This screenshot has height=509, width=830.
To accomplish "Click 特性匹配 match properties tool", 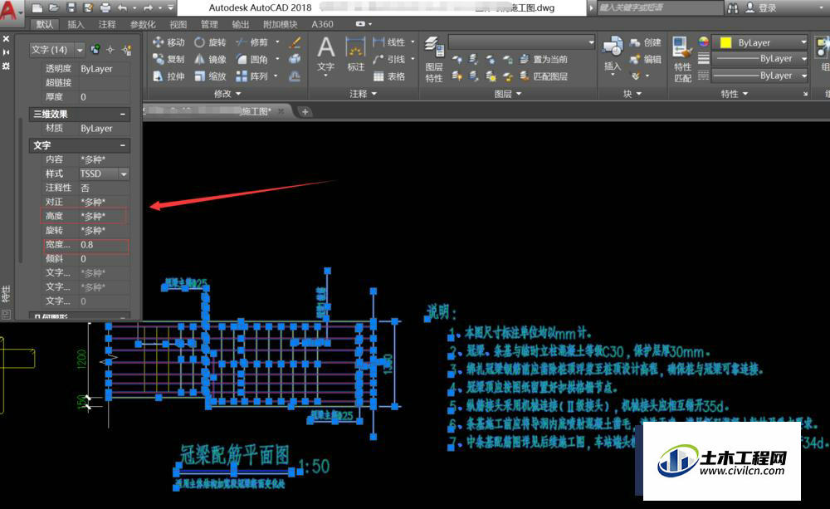I will 682,59.
